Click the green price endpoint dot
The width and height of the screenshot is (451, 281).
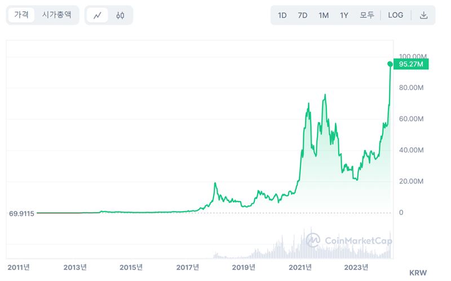point(390,64)
